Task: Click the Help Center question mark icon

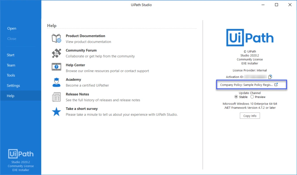Action: click(57, 67)
